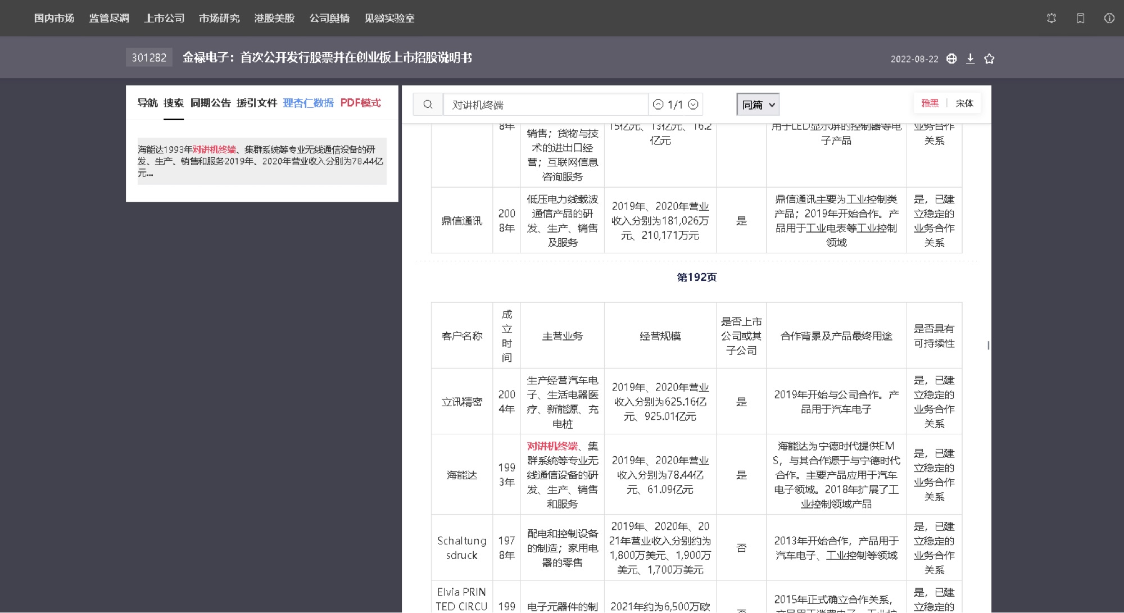
Task: Open 上市公司 menu
Action: tap(164, 18)
